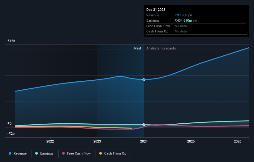The height and width of the screenshot is (162, 254).
Task: Click the ₹9.190b revenue value
Action: [x=181, y=15]
